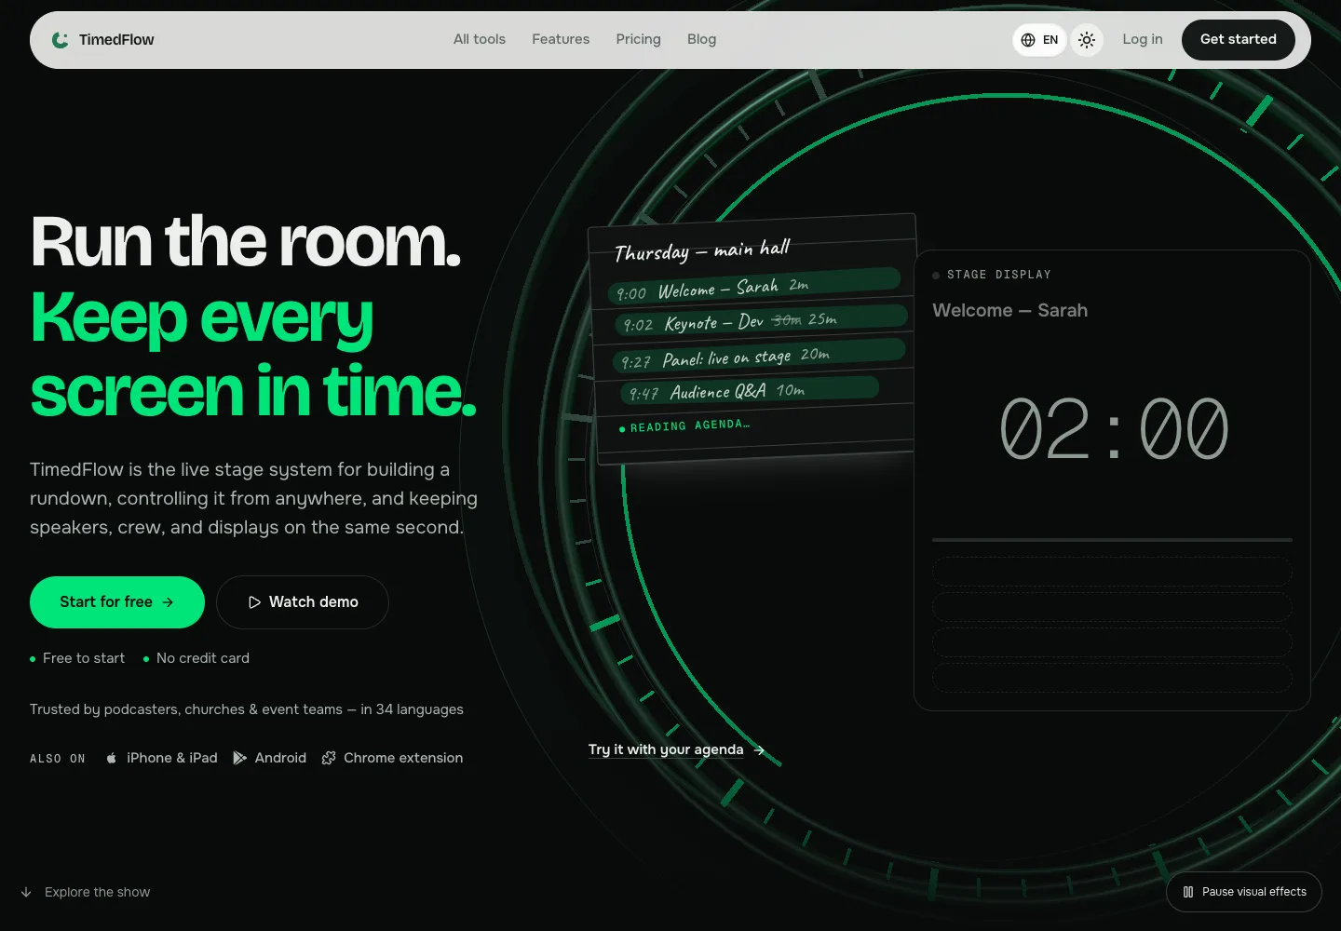Screen dimensions: 1341x931
Task: Toggle Pause visual effects
Action: [1244, 892]
